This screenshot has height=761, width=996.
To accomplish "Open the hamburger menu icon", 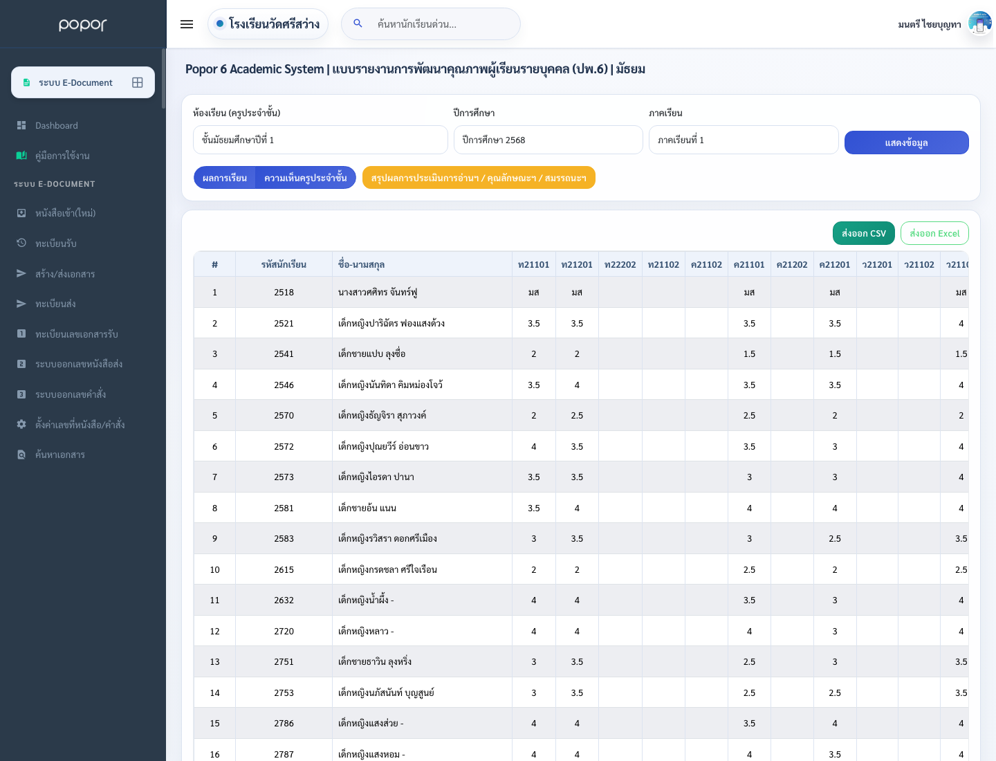I will [187, 24].
